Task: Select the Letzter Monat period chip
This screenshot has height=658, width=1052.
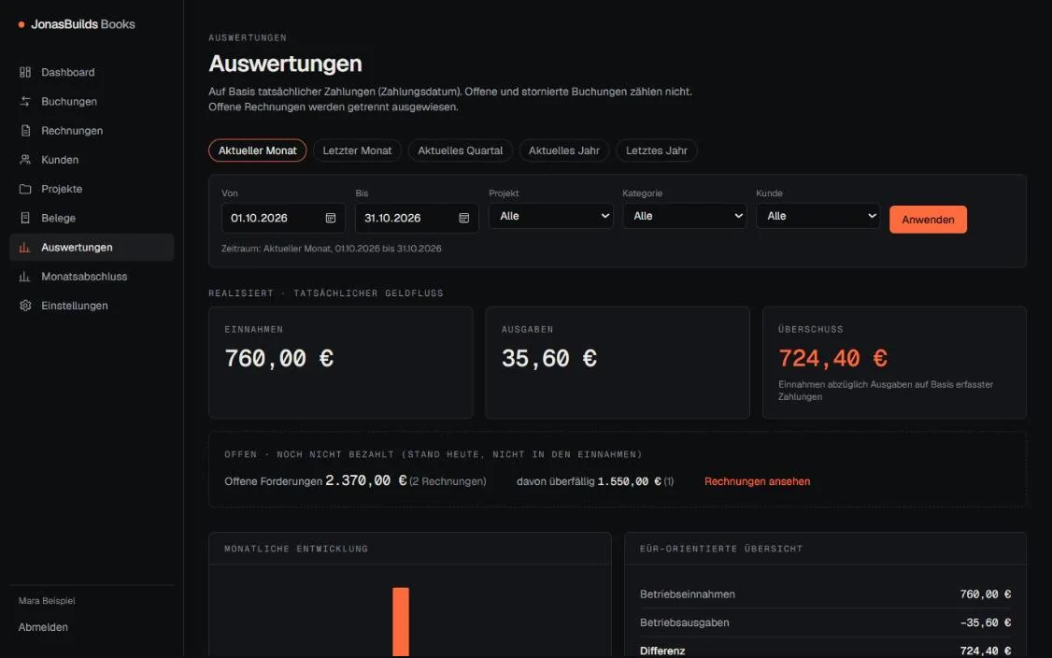Action: [x=357, y=150]
